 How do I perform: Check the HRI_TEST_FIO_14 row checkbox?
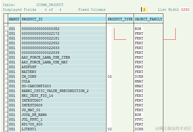click(6, 95)
